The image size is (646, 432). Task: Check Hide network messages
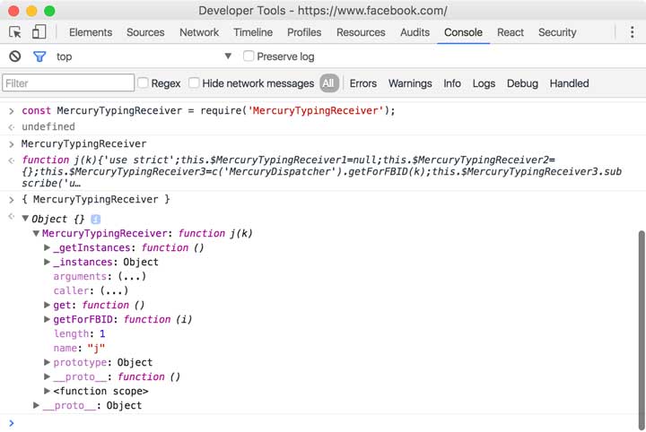194,83
